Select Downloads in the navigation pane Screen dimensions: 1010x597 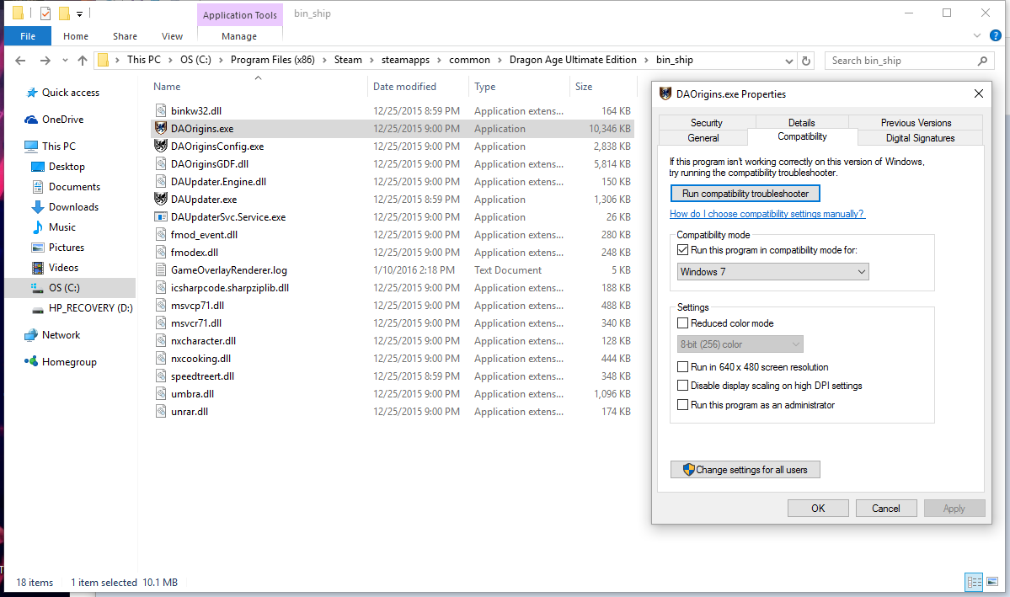[x=73, y=207]
